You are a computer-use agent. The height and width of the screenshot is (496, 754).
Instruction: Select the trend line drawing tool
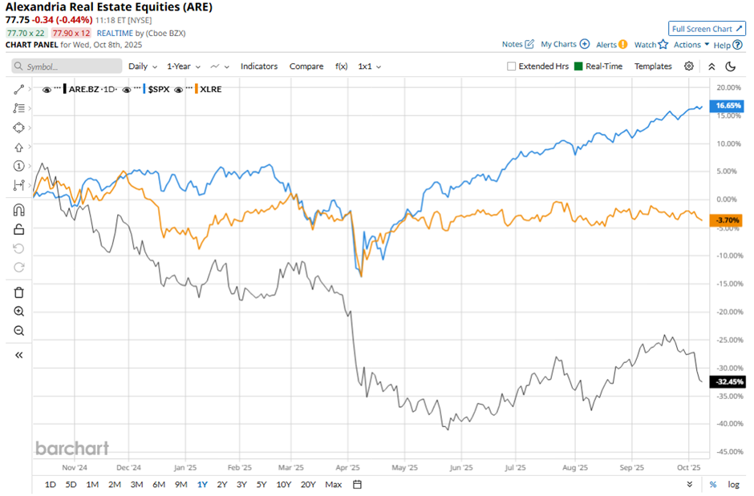pyautogui.click(x=18, y=89)
